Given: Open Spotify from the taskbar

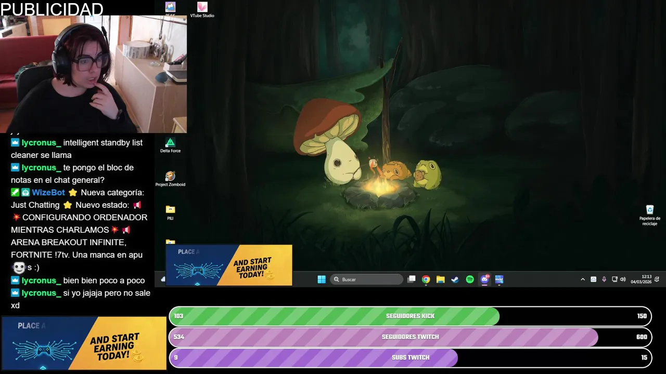Looking at the screenshot, I should point(470,279).
